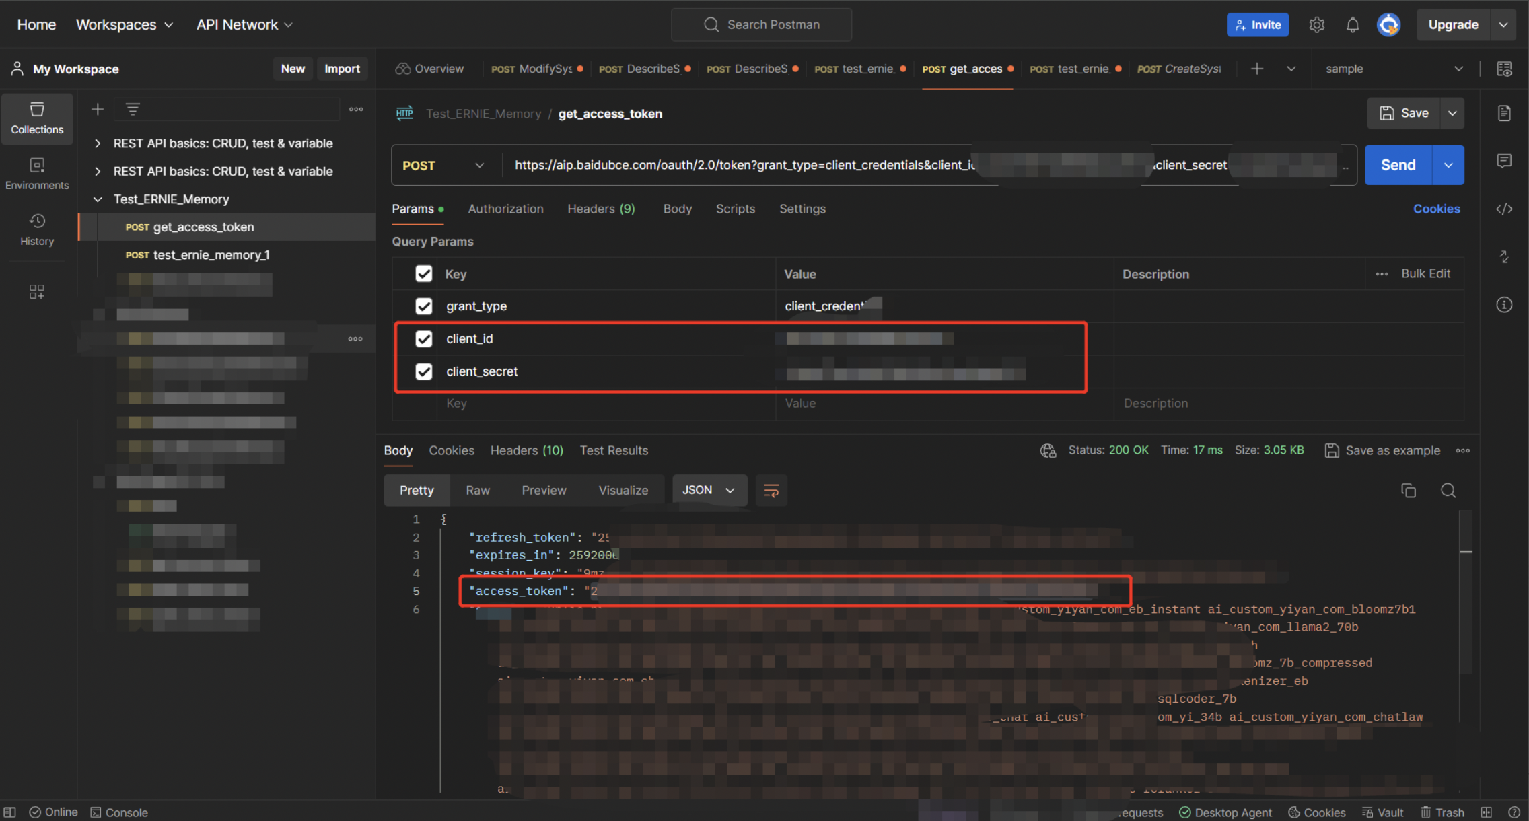Open the Upgrade options arrow
Screen dimensions: 1529x821
click(1503, 25)
